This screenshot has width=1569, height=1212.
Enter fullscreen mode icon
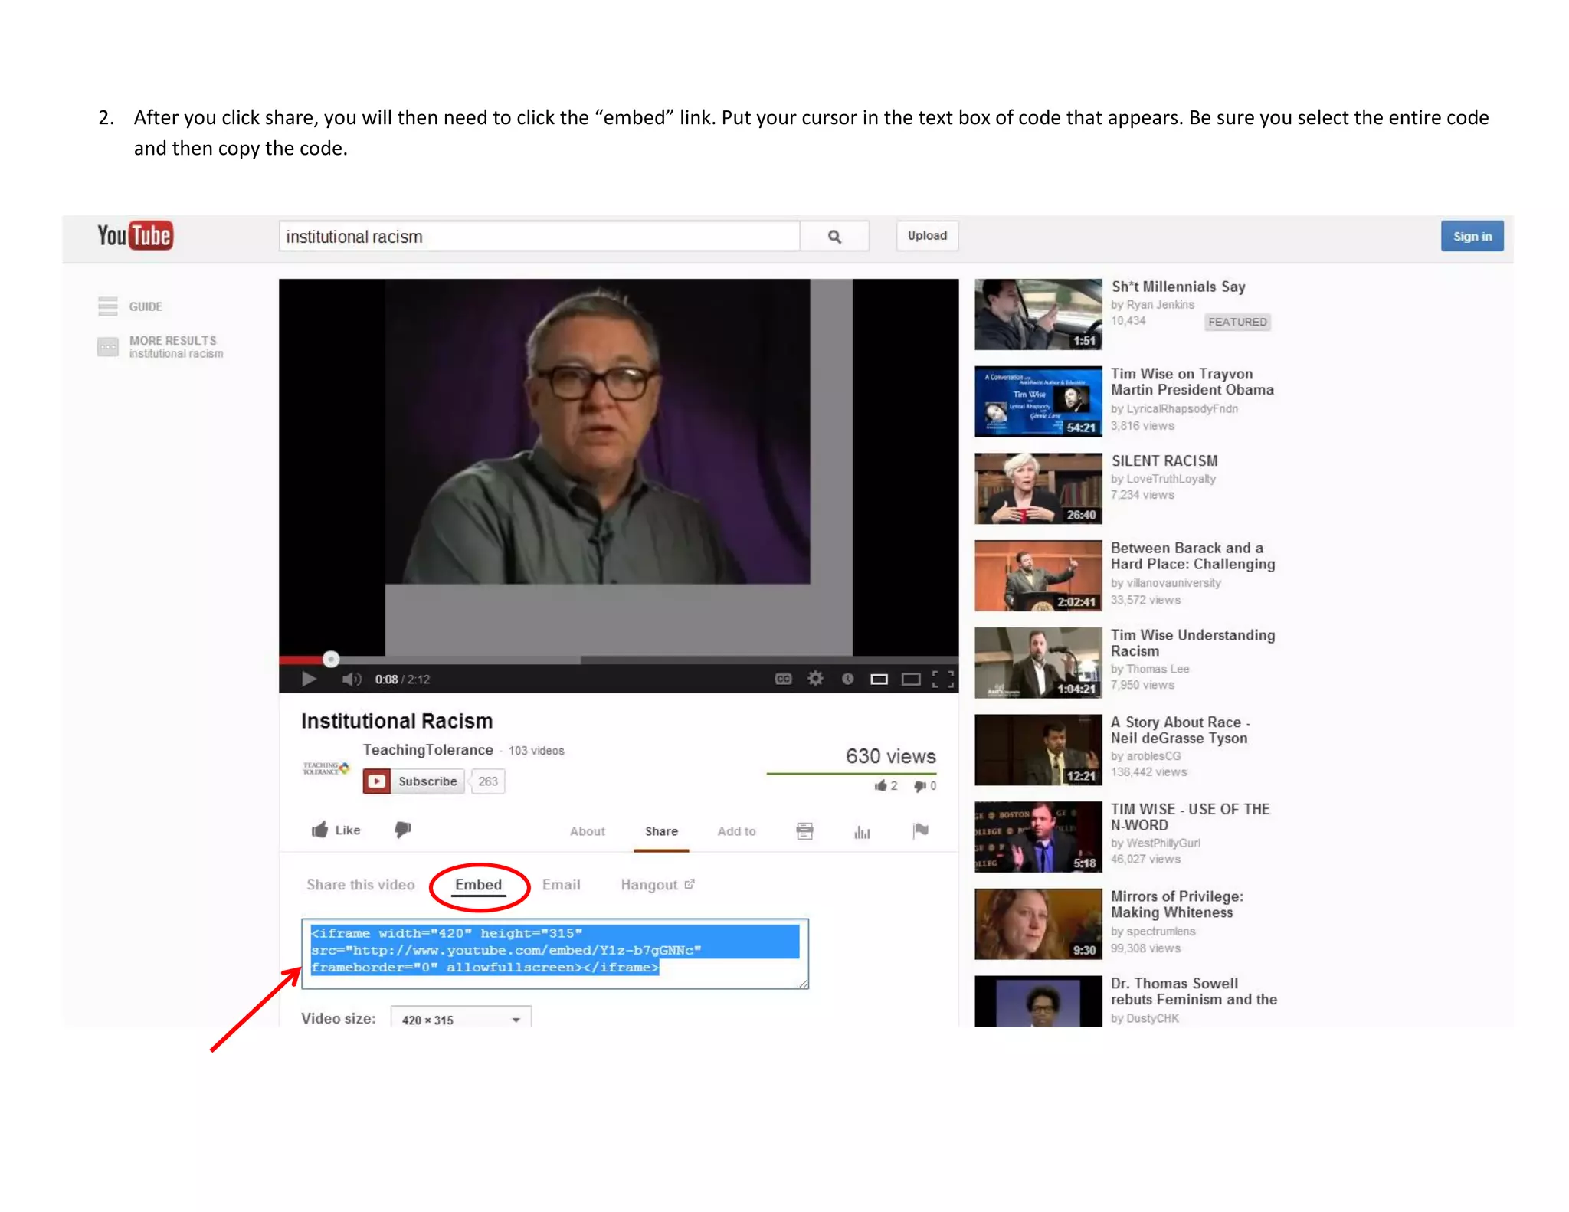(943, 679)
